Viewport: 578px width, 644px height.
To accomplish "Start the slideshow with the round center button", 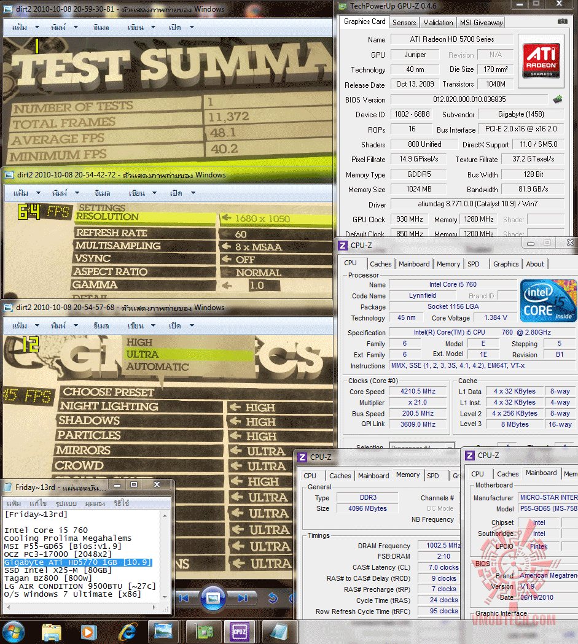I will (x=213, y=597).
